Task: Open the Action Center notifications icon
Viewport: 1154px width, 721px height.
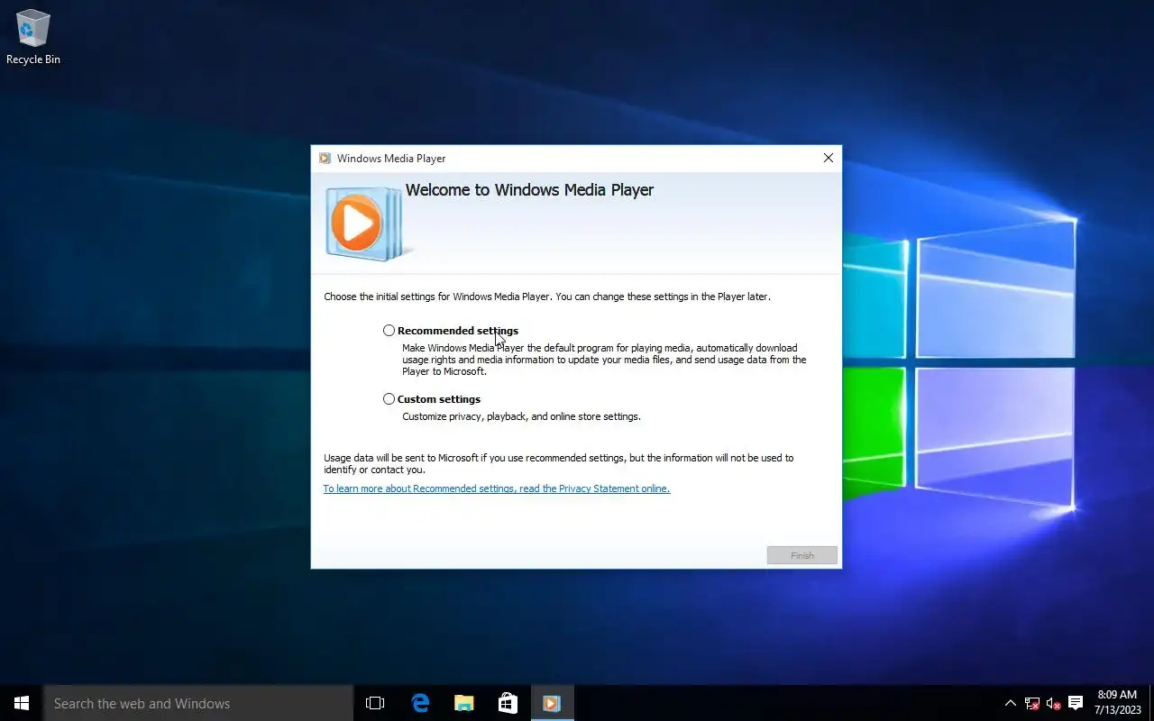Action: (1076, 703)
